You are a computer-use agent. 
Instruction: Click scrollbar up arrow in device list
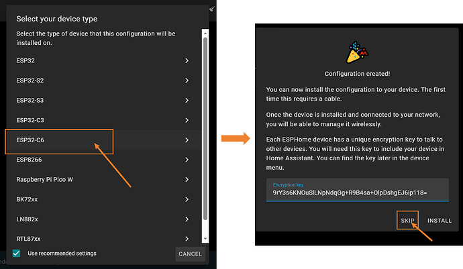(x=205, y=34)
